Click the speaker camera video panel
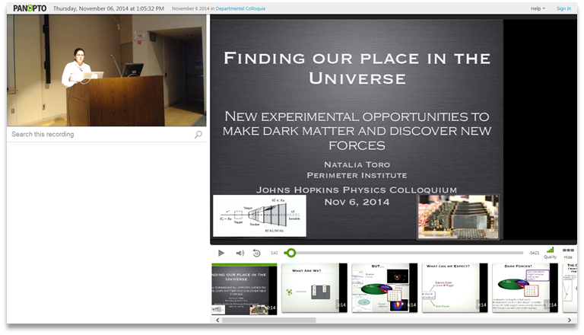This screenshot has width=584, height=335. 106,71
